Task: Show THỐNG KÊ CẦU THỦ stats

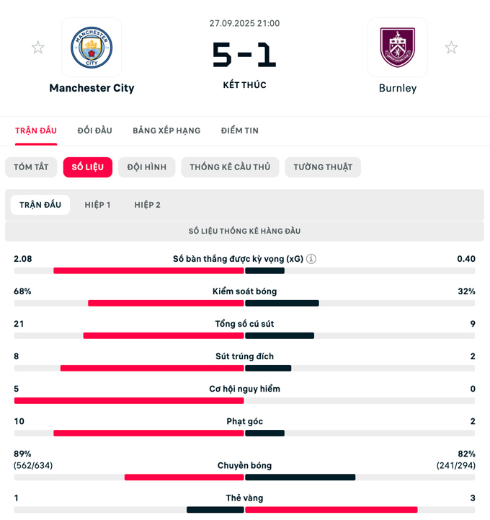Action: click(230, 167)
